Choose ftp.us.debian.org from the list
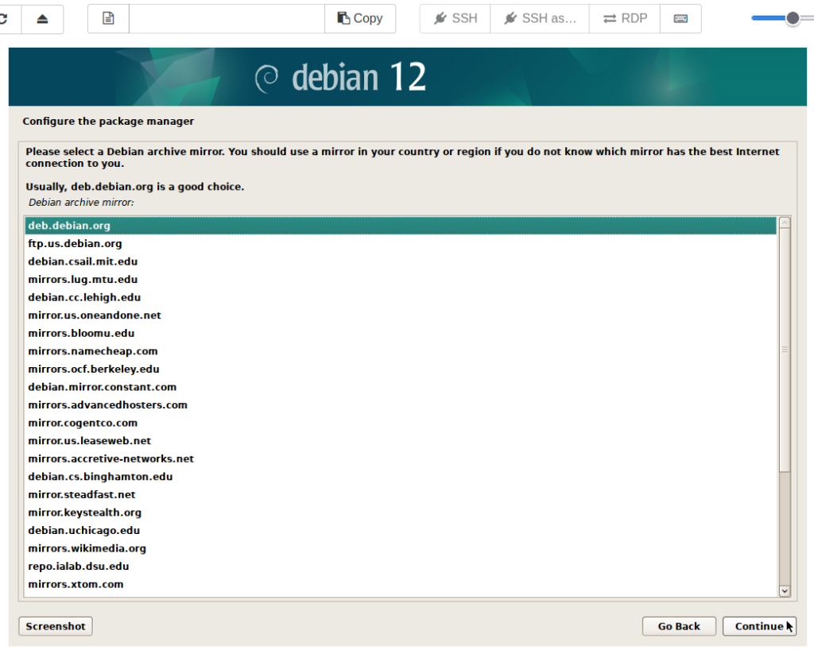This screenshot has height=654, width=814. (x=75, y=244)
